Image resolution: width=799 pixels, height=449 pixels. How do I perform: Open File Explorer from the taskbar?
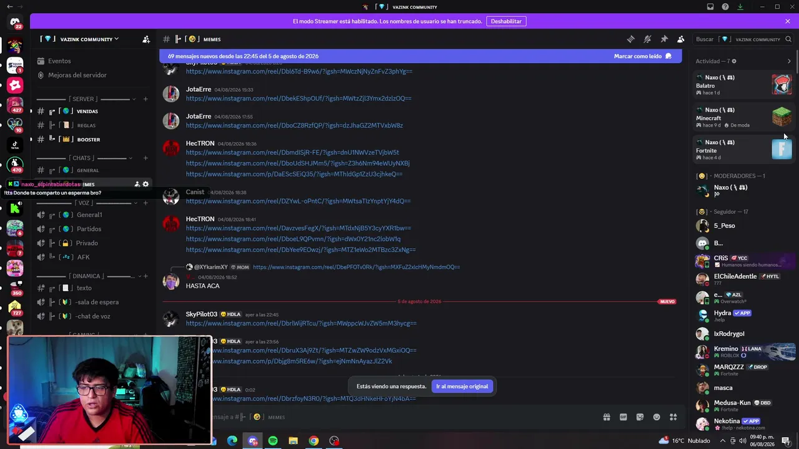coord(293,441)
